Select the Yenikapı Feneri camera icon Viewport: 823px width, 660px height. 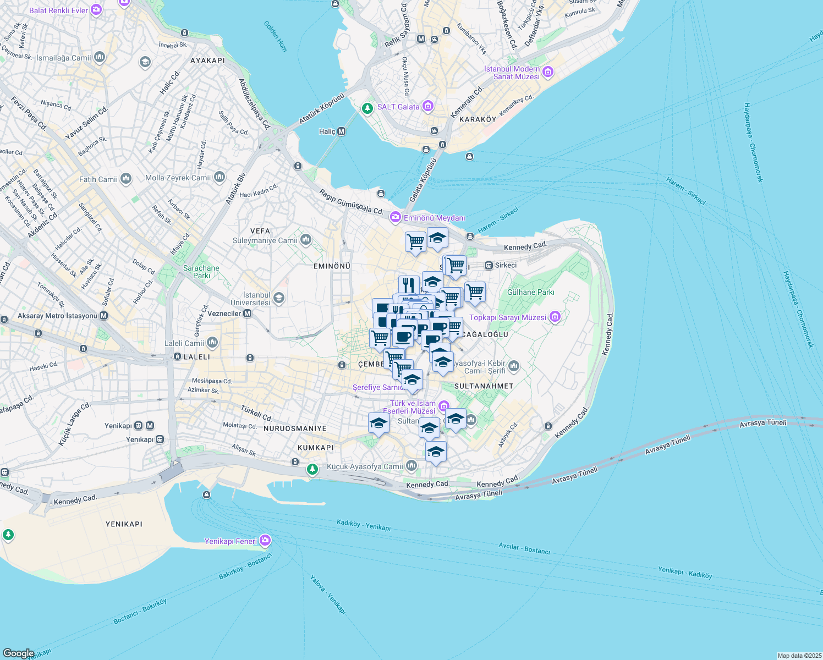pos(265,541)
